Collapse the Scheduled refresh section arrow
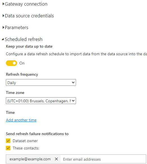The width and height of the screenshot is (147, 164). [3, 39]
